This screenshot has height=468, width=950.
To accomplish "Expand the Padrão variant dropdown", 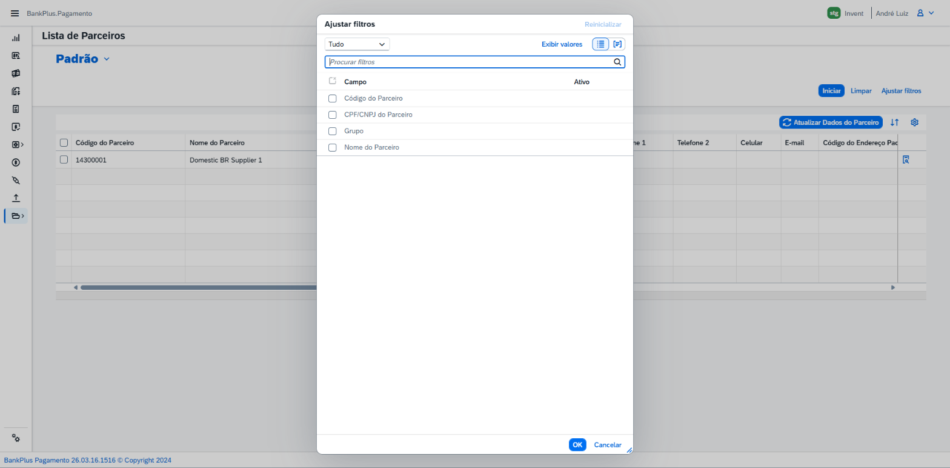I will 107,59.
